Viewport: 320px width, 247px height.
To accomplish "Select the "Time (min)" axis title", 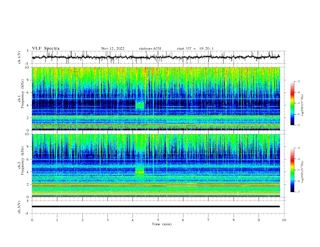I will (x=162, y=224).
